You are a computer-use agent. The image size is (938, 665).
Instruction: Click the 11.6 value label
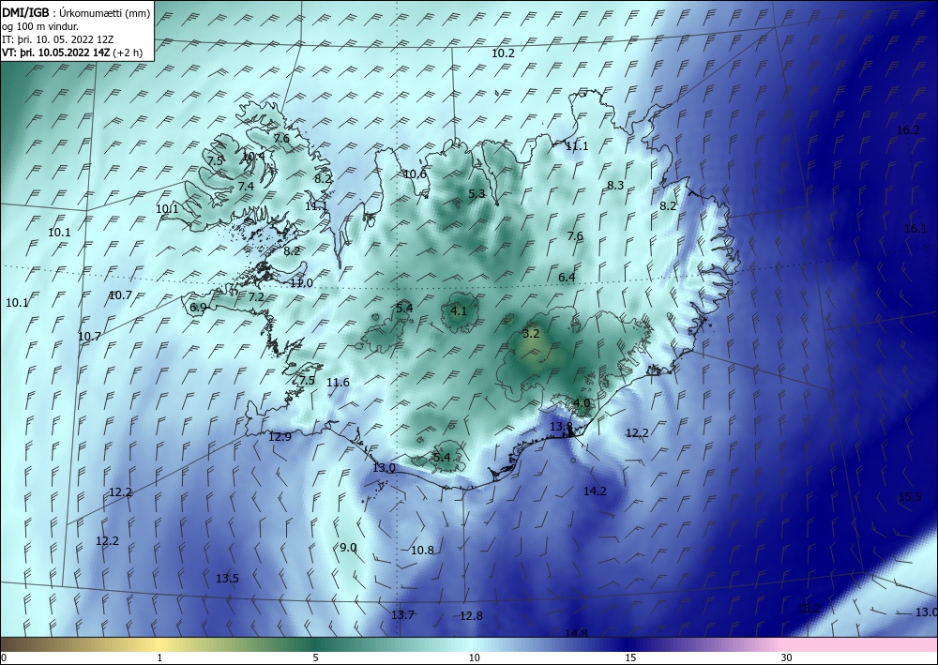tap(338, 383)
